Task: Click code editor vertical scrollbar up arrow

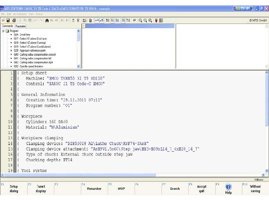Action: [267, 73]
